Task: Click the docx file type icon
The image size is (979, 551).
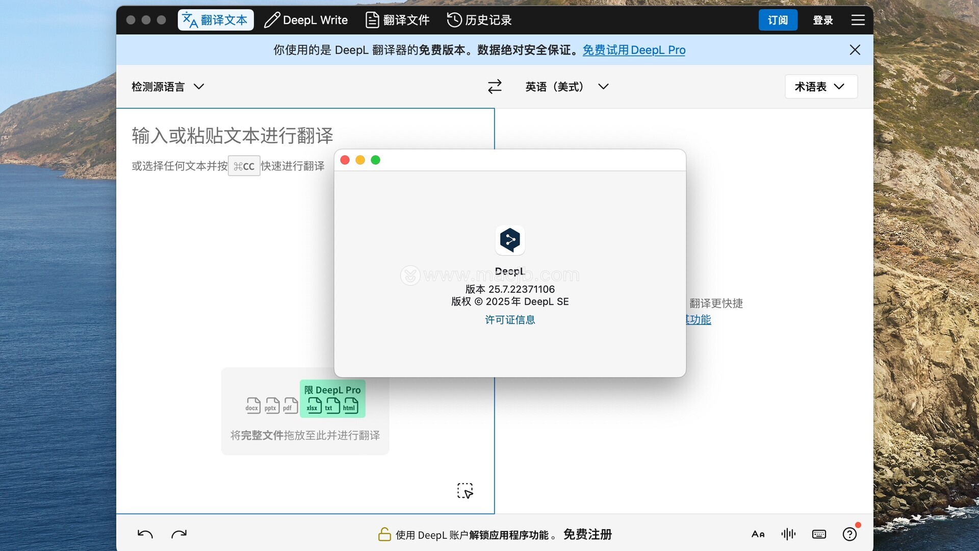Action: (x=252, y=406)
